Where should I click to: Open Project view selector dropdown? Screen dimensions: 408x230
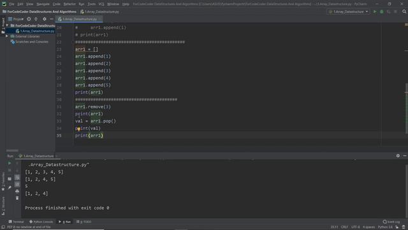click(16, 19)
